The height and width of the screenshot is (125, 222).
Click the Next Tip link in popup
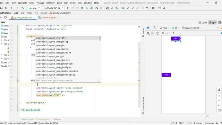click(69, 81)
